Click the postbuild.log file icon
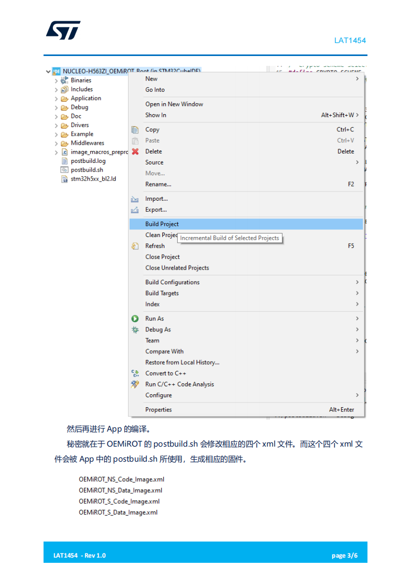 pos(65,161)
